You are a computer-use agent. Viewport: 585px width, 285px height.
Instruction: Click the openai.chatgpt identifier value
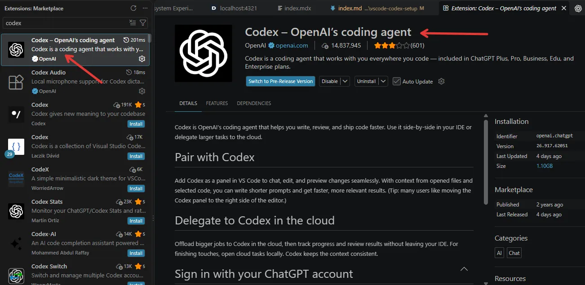click(554, 136)
